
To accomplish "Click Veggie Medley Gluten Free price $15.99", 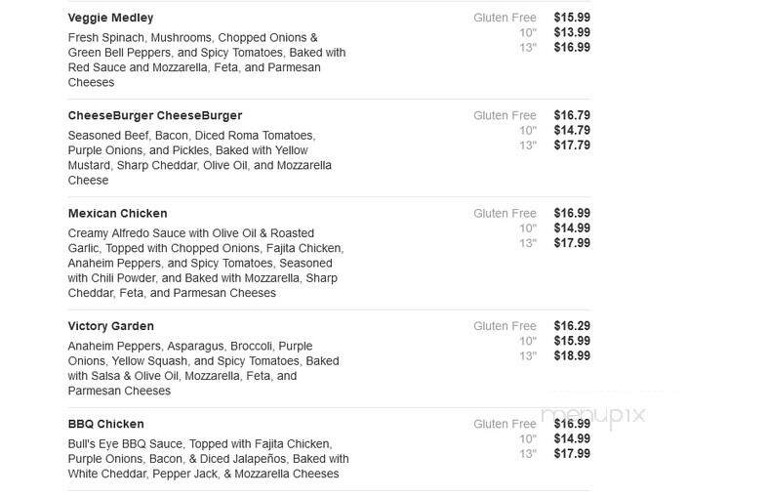I will point(571,18).
